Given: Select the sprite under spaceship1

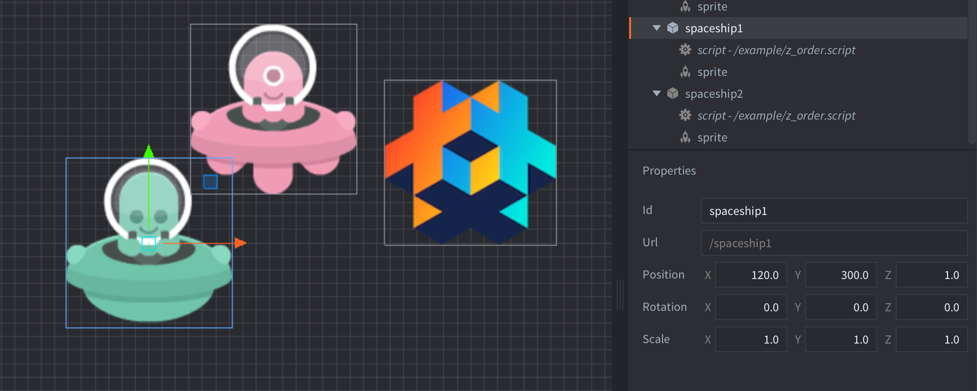Looking at the screenshot, I should [x=798, y=72].
